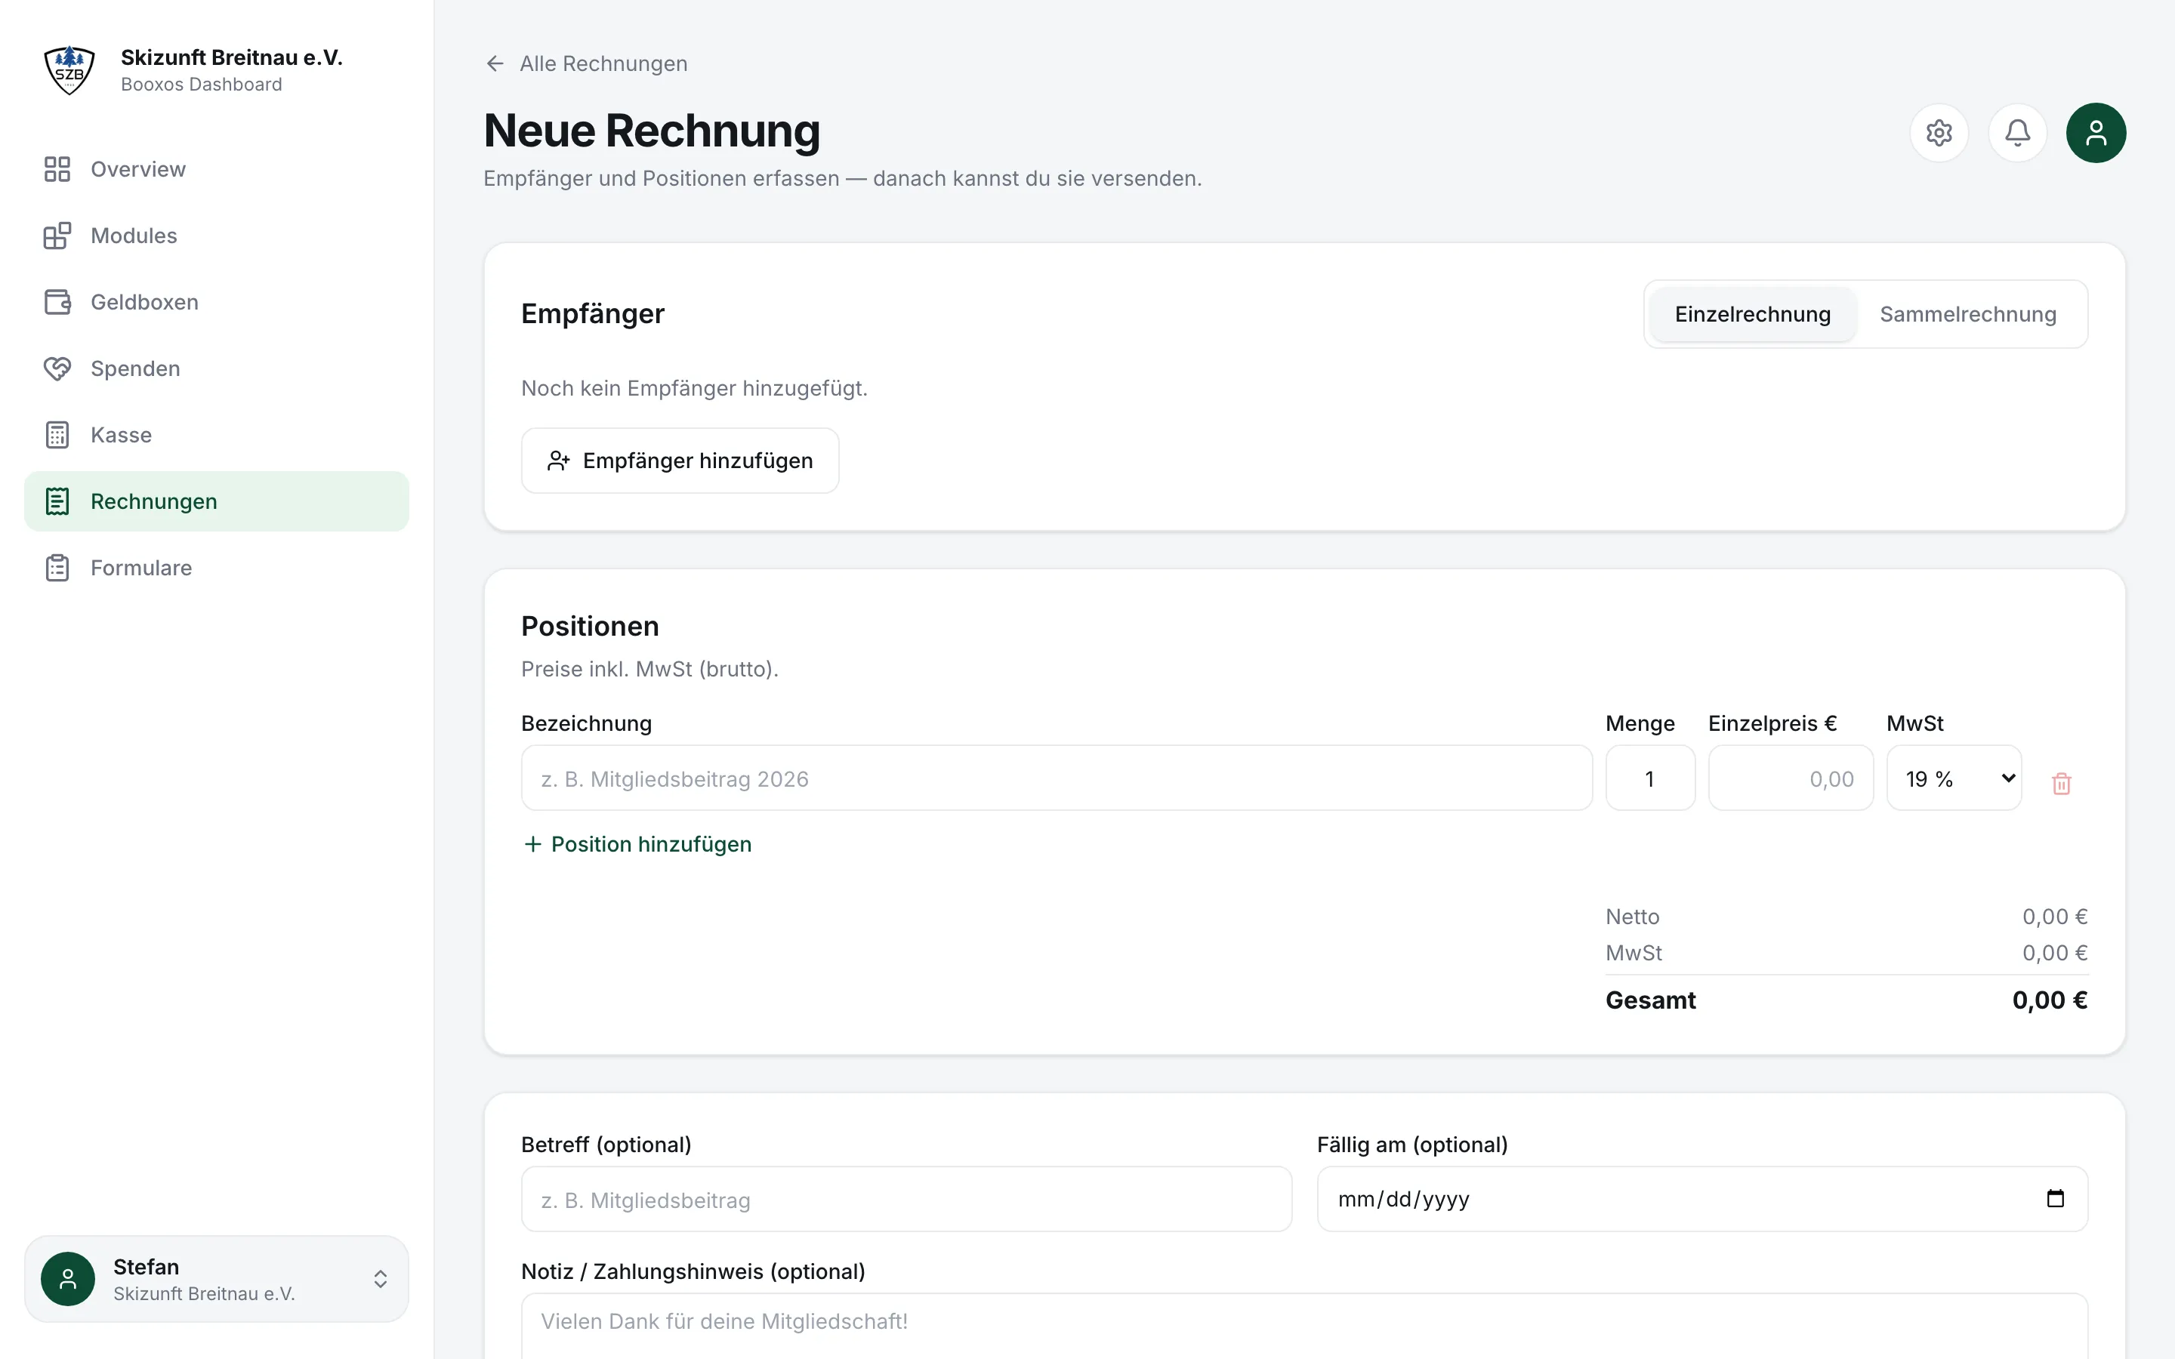Click the Booxos Dashboard subtitle
This screenshot has width=2175, height=1359.
[x=202, y=85]
